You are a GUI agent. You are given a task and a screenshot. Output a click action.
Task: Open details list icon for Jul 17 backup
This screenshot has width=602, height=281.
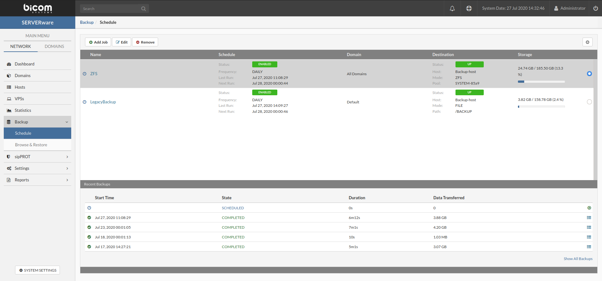pos(589,247)
